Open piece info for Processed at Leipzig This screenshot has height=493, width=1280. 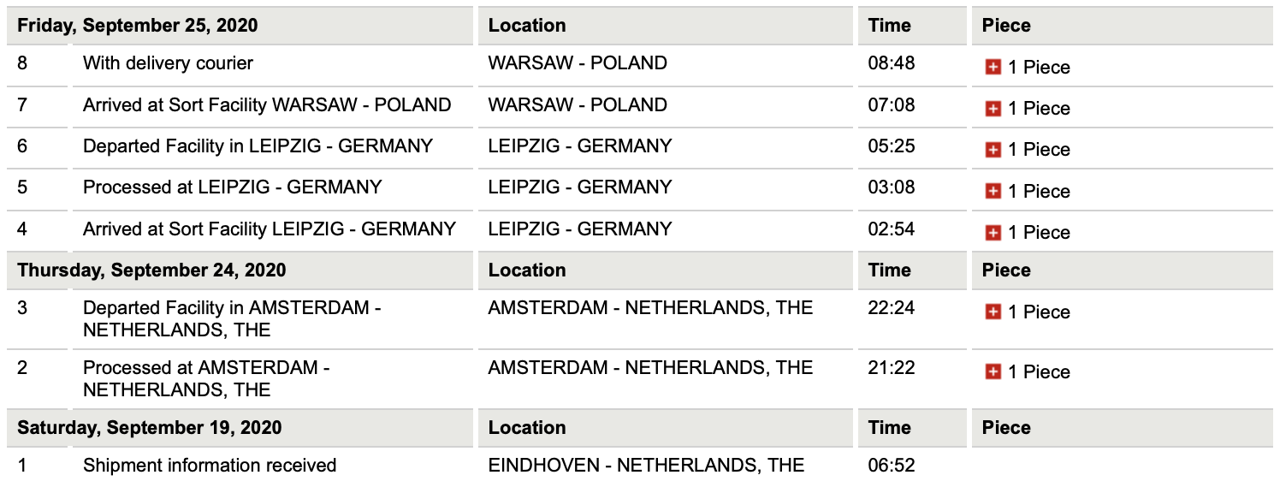coord(993,191)
